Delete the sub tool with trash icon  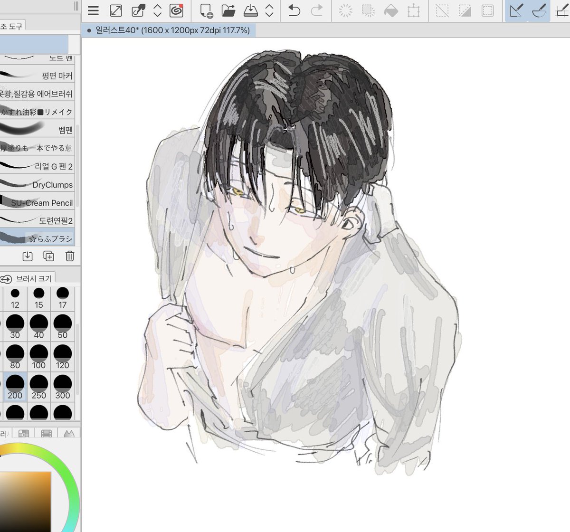point(69,256)
